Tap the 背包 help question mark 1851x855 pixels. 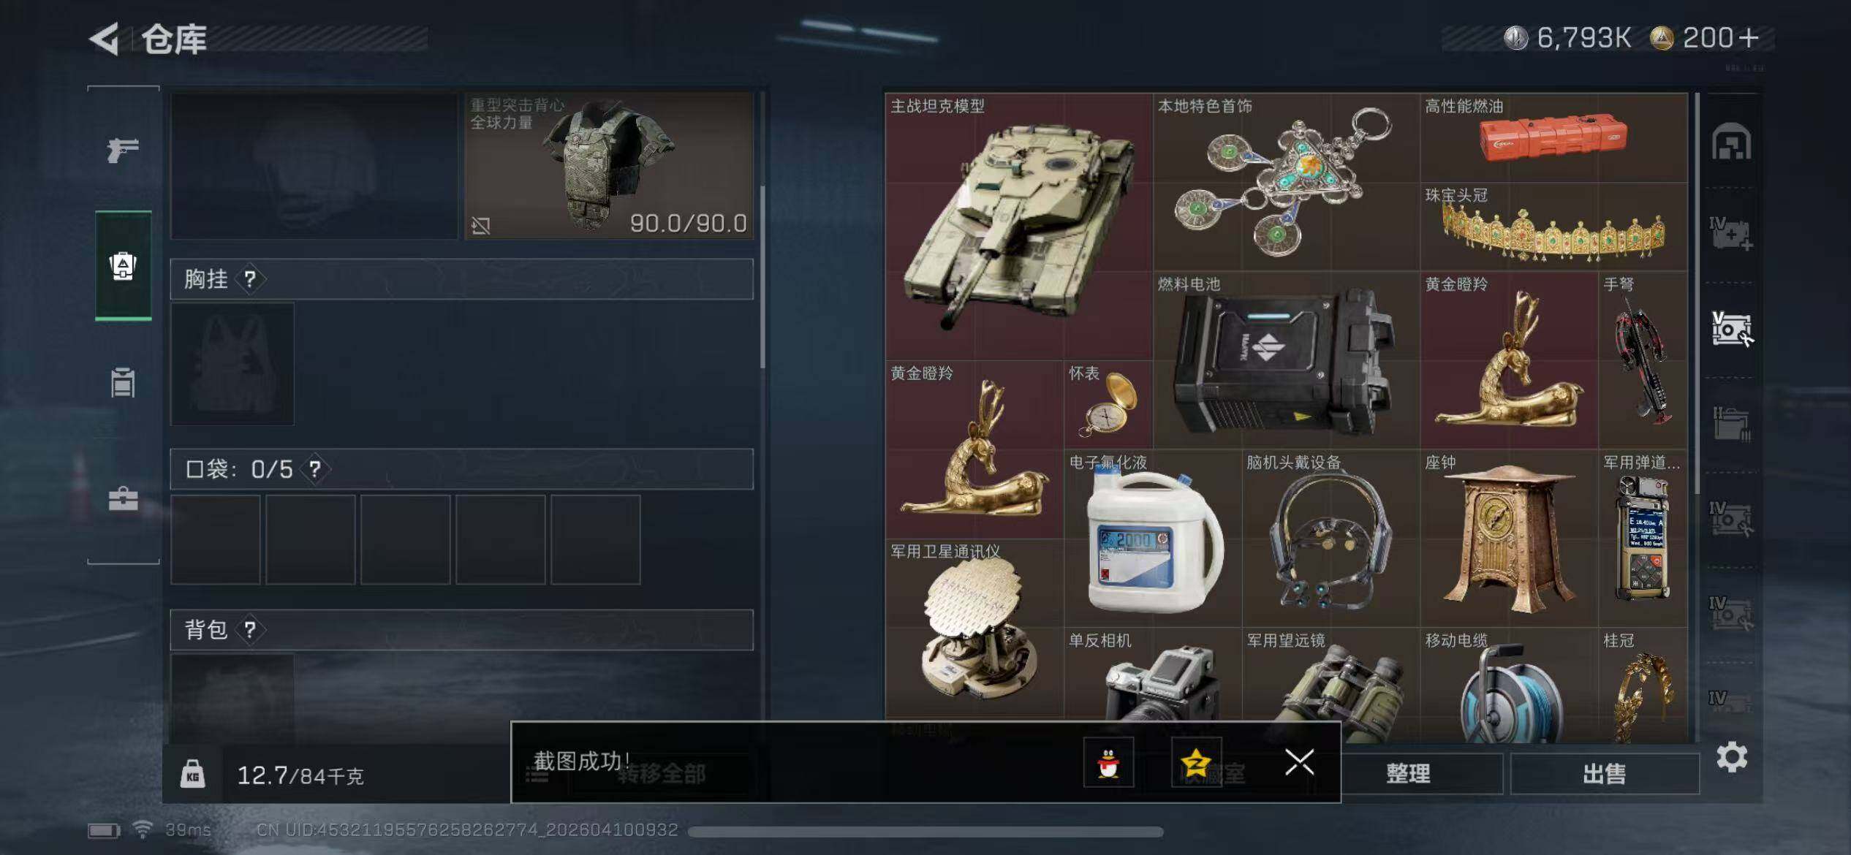pos(250,629)
